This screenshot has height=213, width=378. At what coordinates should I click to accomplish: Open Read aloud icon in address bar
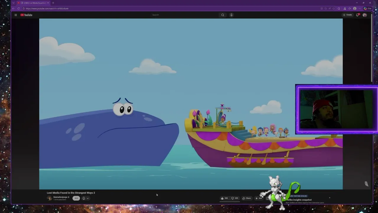pos(330,9)
